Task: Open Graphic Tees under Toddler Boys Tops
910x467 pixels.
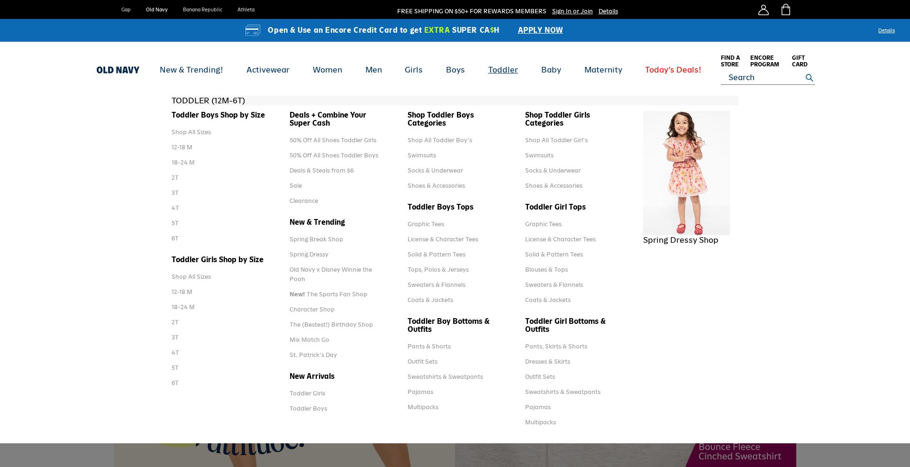Action: (426, 224)
